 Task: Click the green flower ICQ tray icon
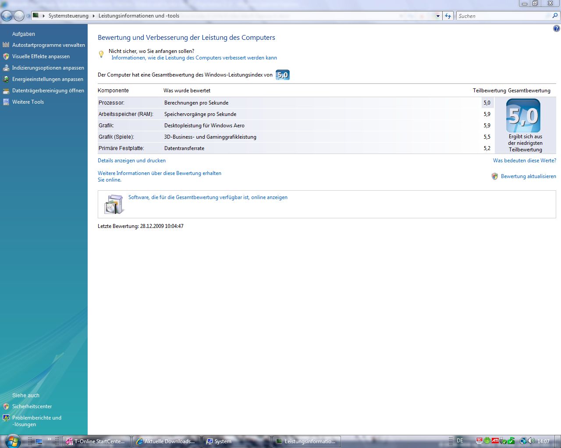pyautogui.click(x=487, y=441)
